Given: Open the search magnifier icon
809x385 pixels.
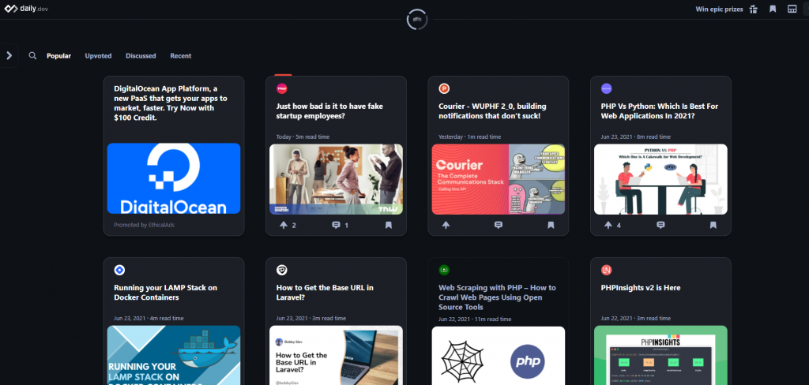Looking at the screenshot, I should pyautogui.click(x=32, y=56).
